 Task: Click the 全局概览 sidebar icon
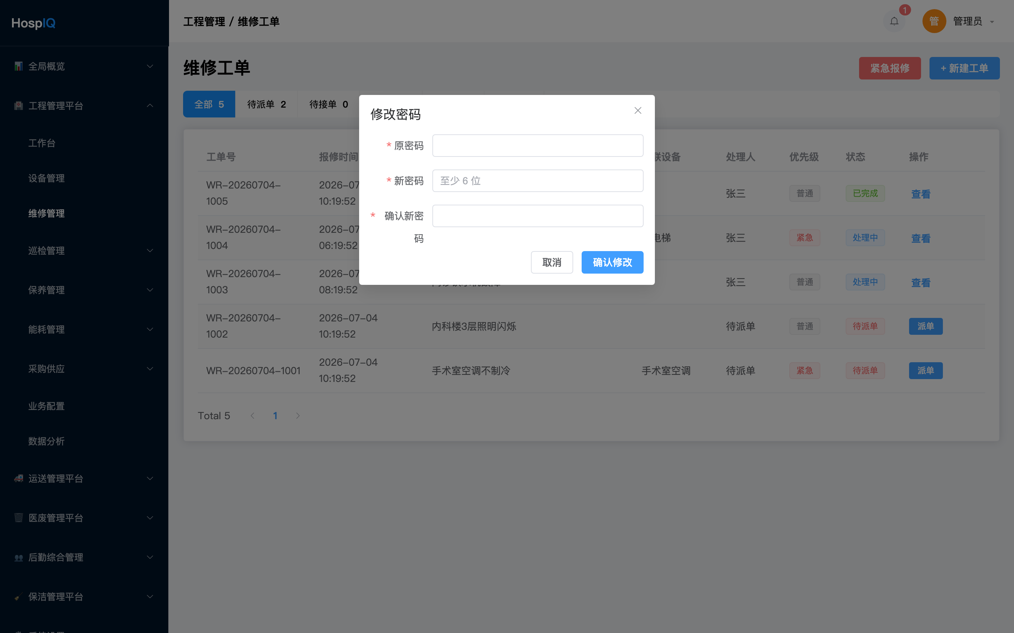tap(18, 66)
